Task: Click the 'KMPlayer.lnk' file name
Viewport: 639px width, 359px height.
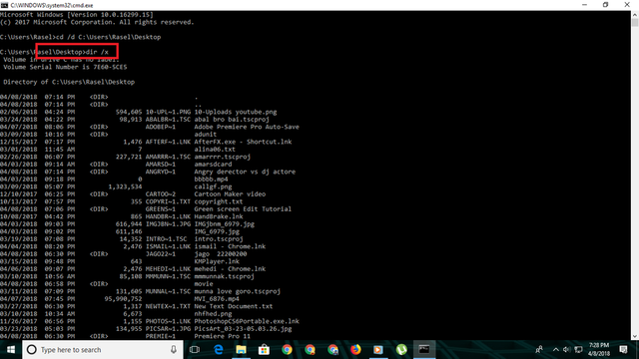Action: tap(217, 261)
